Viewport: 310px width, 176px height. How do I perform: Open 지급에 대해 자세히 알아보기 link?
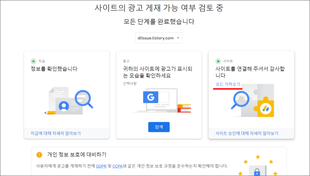(x=56, y=133)
